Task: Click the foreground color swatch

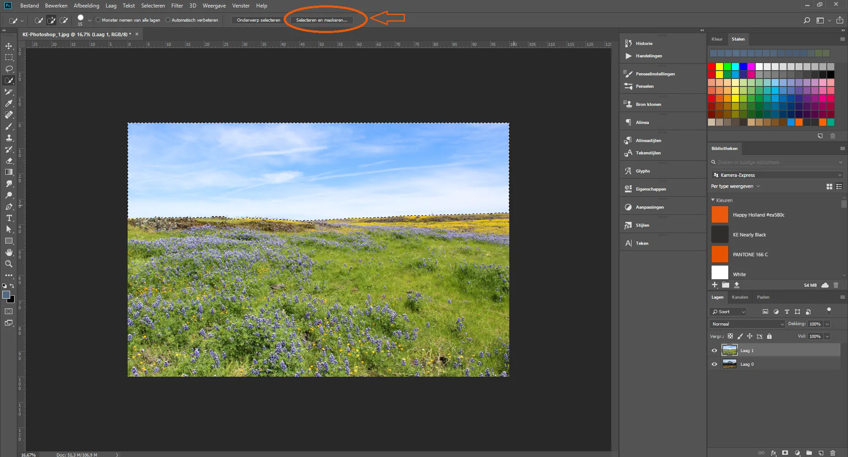Action: coord(6,295)
